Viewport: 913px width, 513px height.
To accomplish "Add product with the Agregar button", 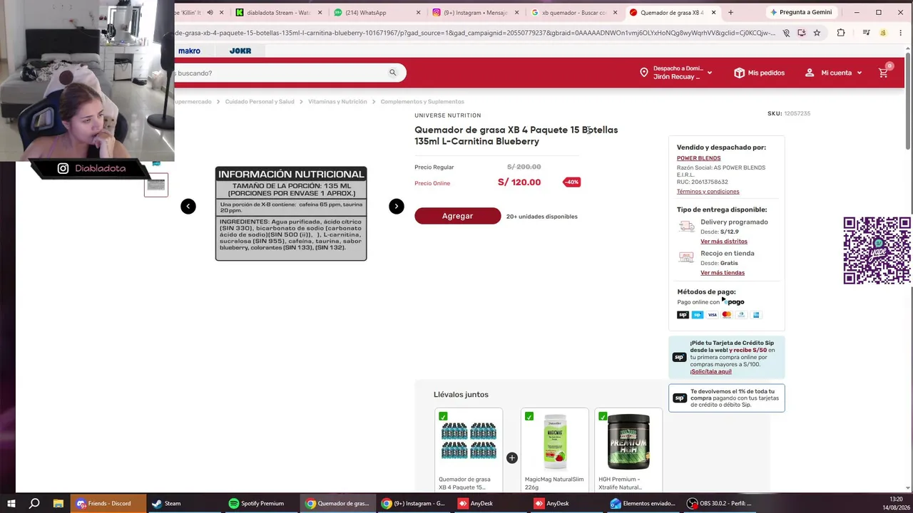I will point(457,216).
